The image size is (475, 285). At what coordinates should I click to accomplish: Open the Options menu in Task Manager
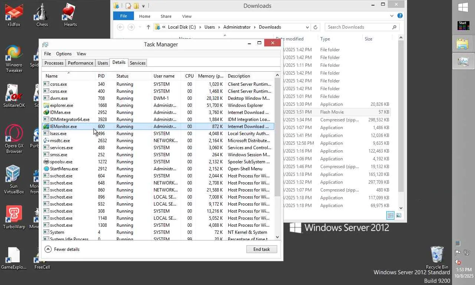coord(64,54)
